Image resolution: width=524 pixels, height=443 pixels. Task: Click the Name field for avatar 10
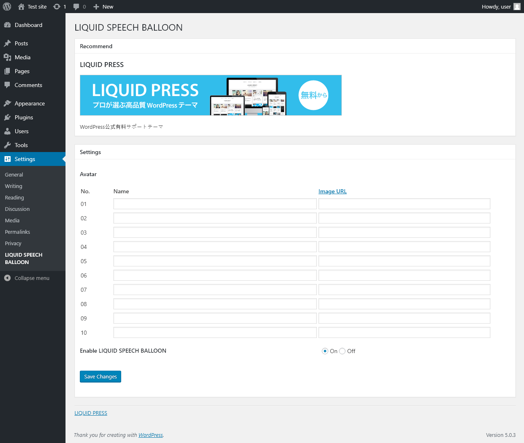[215, 333]
